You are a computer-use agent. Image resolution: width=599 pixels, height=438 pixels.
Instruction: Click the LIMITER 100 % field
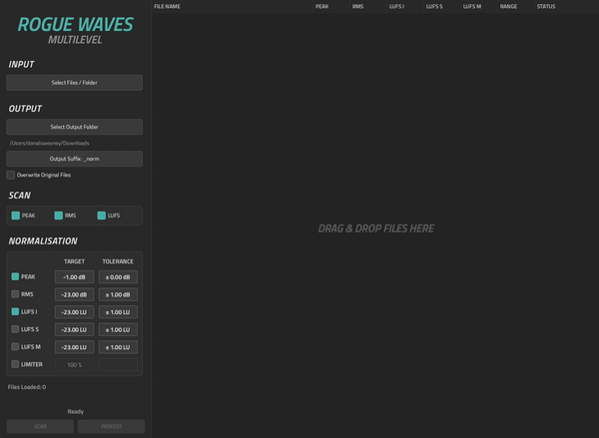click(75, 365)
